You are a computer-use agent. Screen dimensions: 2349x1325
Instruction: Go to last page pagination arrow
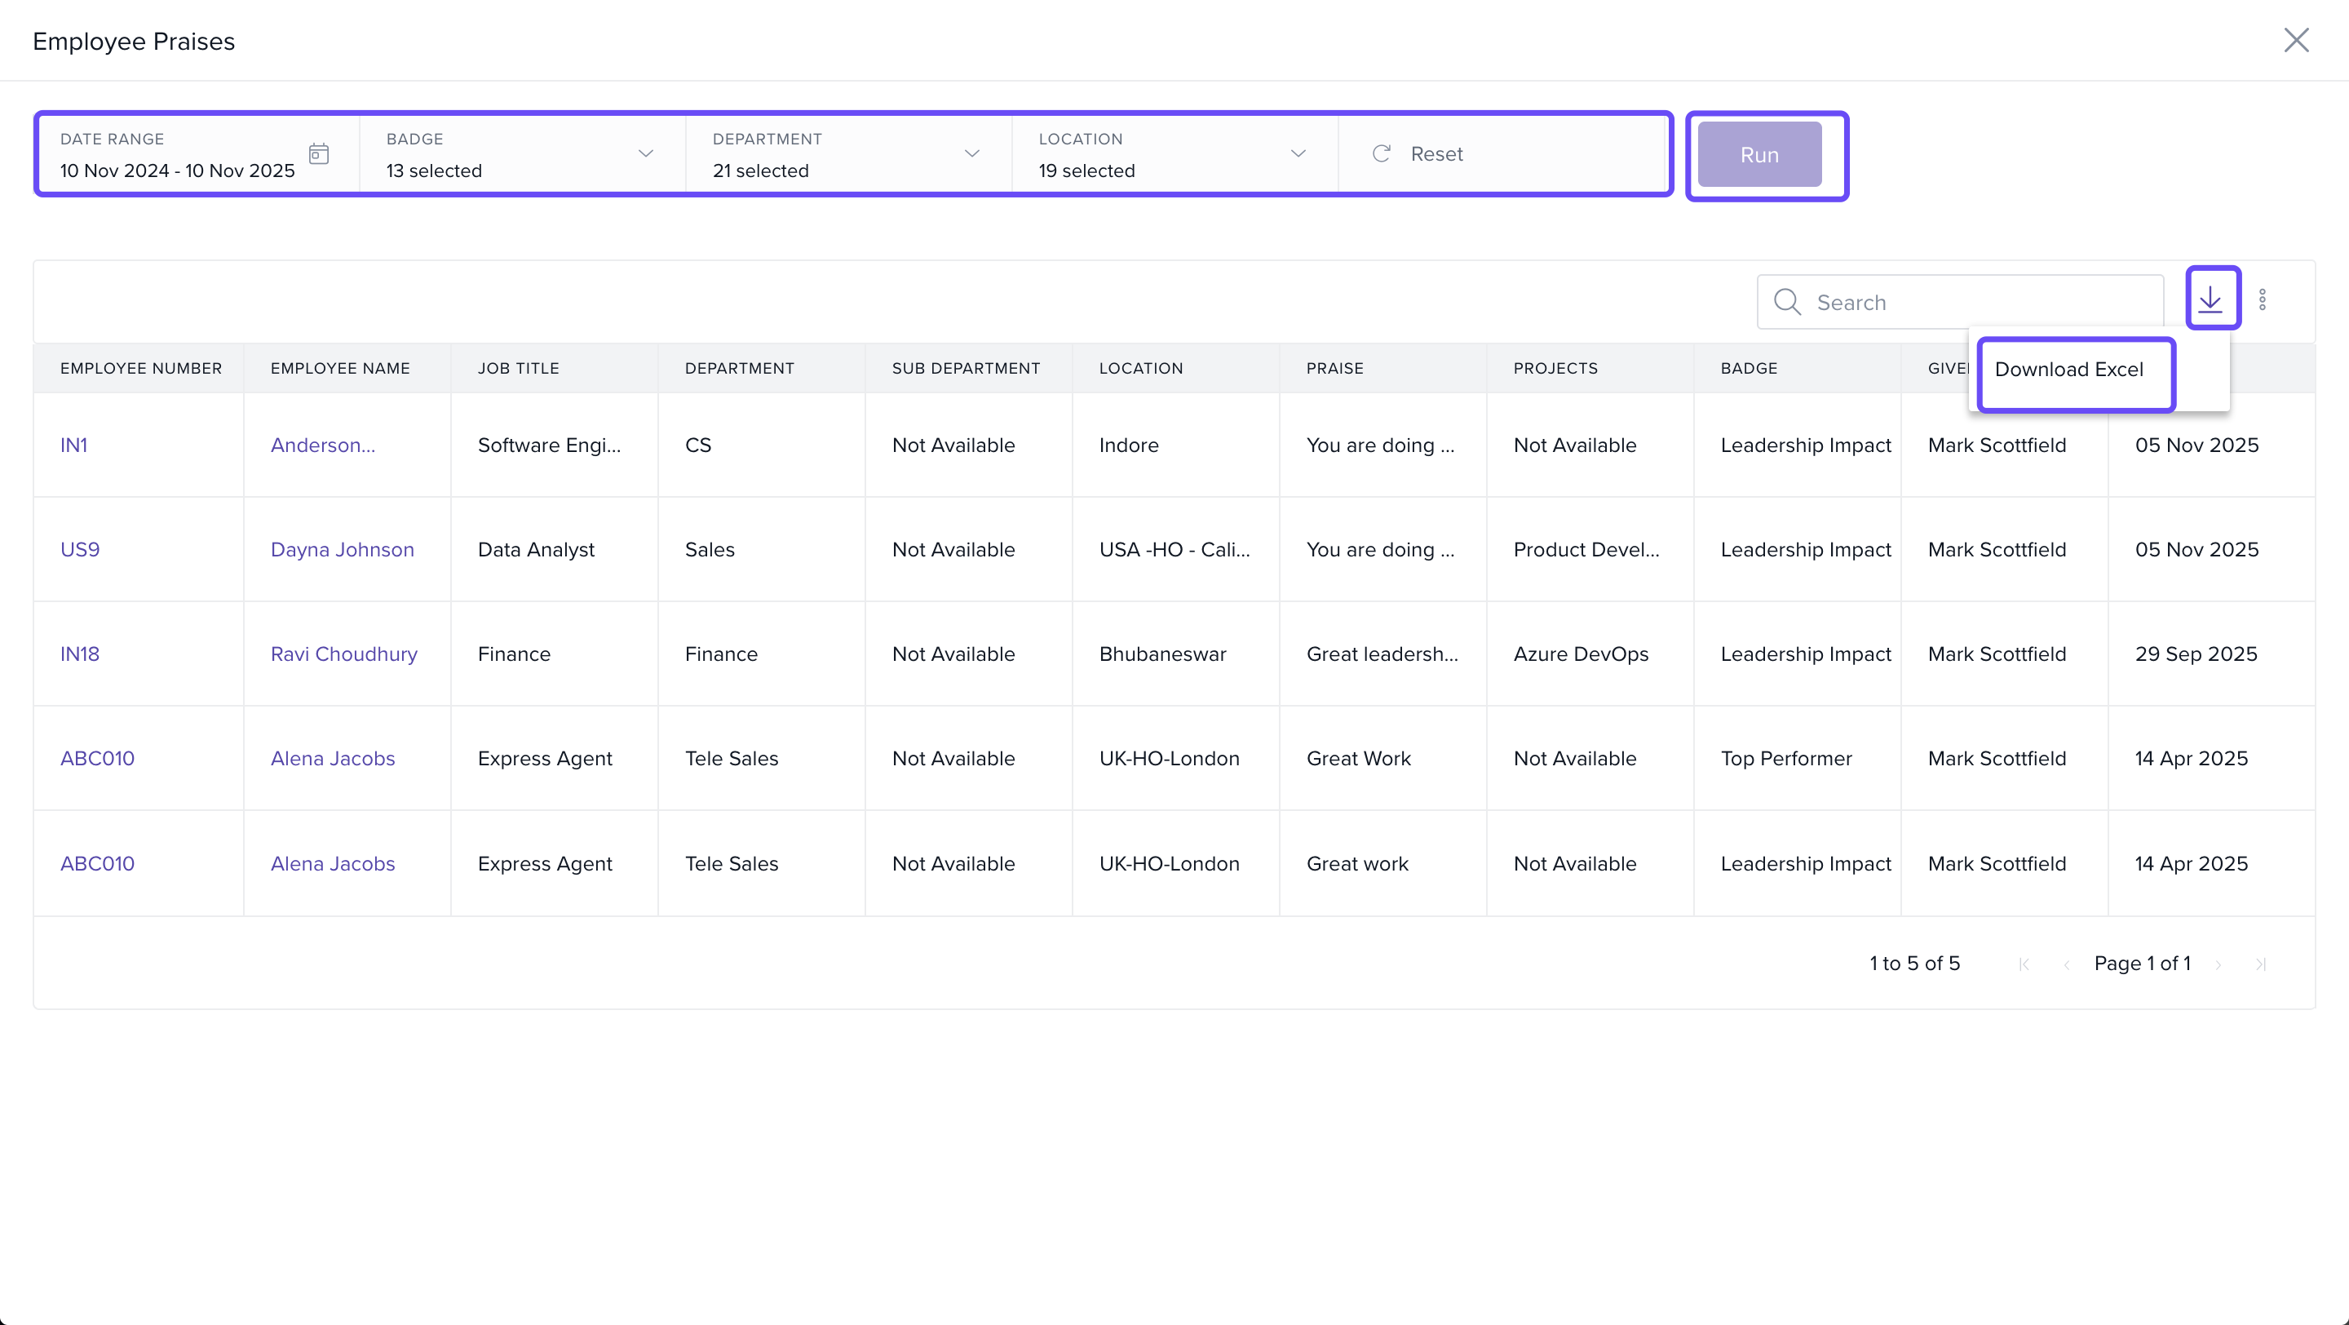[2261, 964]
